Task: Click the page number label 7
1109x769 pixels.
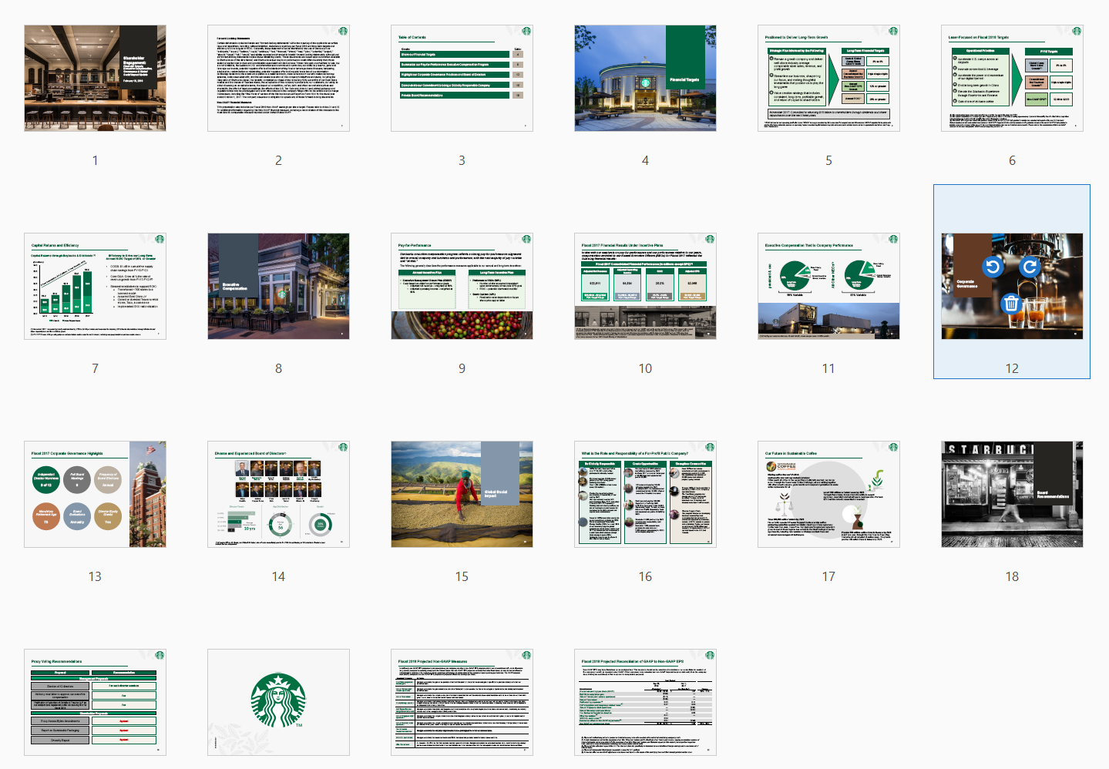Action: 95,368
